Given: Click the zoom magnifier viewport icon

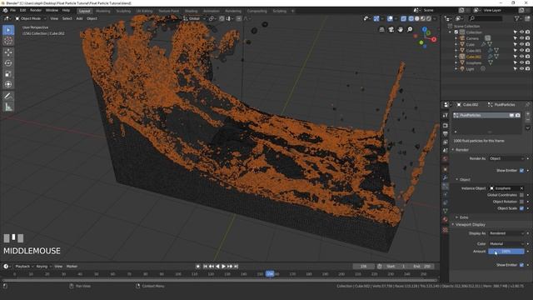Looking at the screenshot, I should tap(410, 30).
